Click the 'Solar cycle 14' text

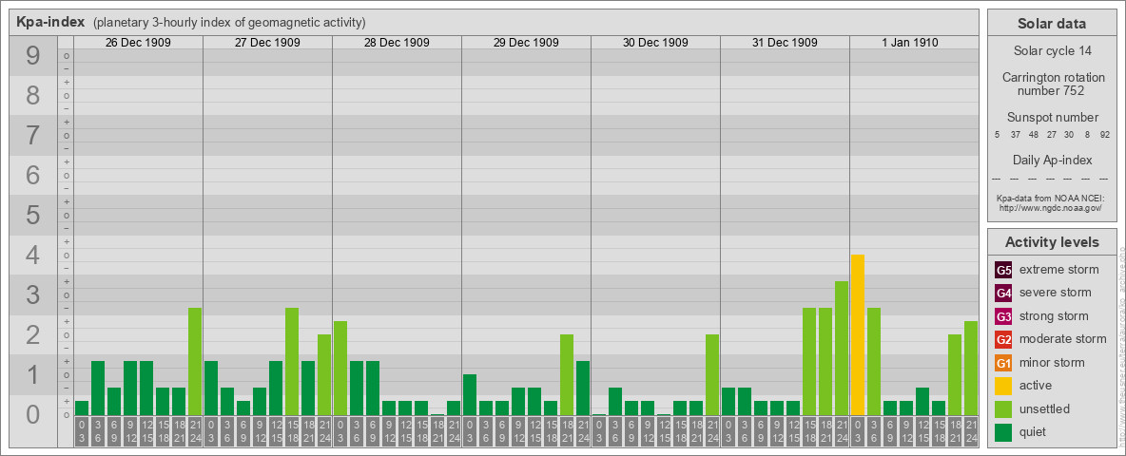[1052, 51]
